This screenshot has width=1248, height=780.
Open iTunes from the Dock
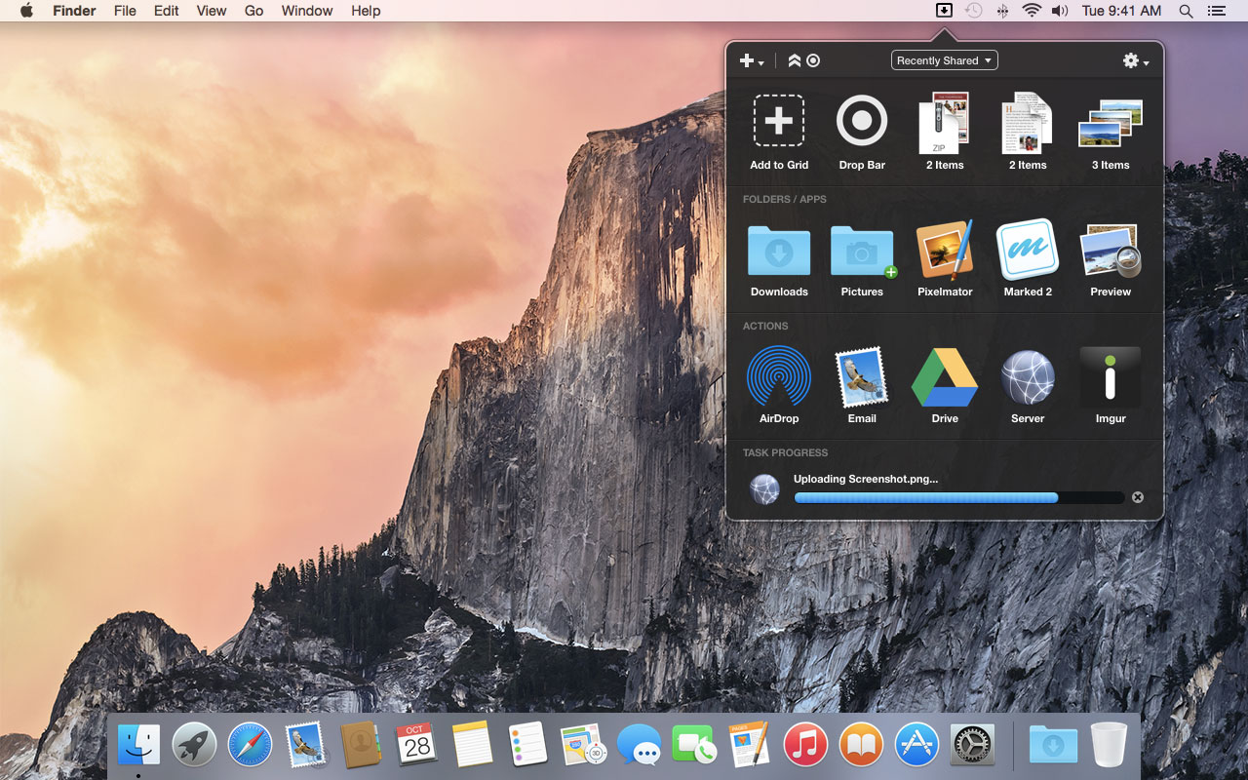(805, 746)
